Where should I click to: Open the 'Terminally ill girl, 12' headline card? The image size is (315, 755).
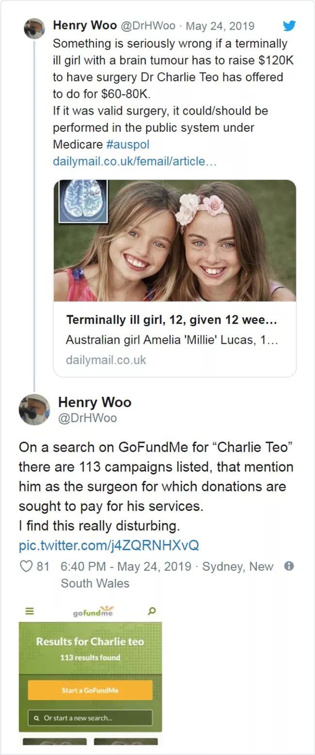[x=174, y=339]
